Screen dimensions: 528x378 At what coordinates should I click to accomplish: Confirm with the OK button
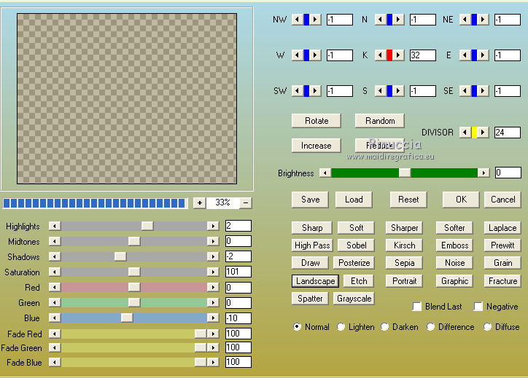click(x=461, y=200)
